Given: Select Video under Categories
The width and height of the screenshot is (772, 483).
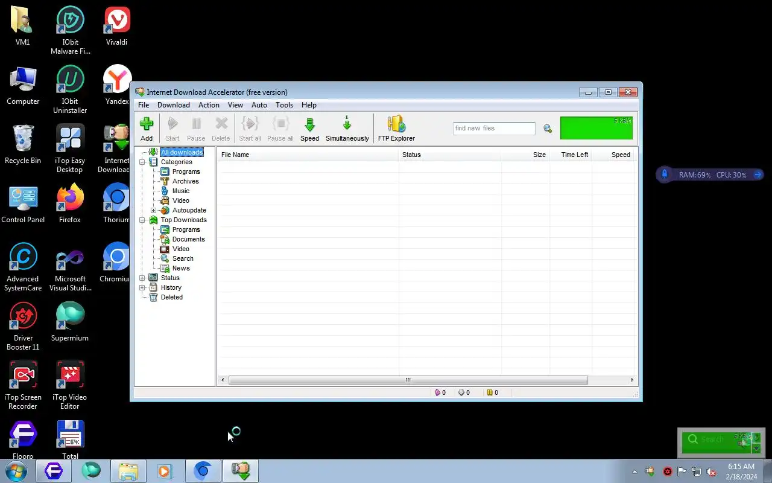Looking at the screenshot, I should point(181,200).
